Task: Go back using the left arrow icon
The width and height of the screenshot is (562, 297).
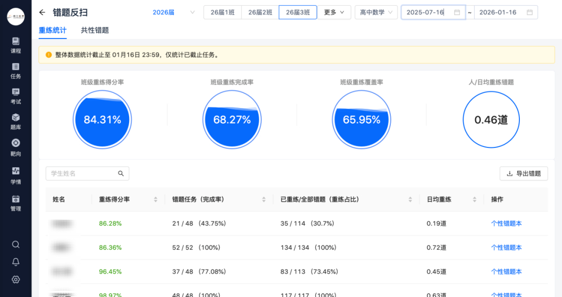Action: [x=42, y=12]
